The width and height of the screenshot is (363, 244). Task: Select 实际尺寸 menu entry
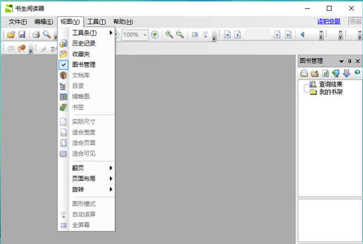(x=87, y=122)
